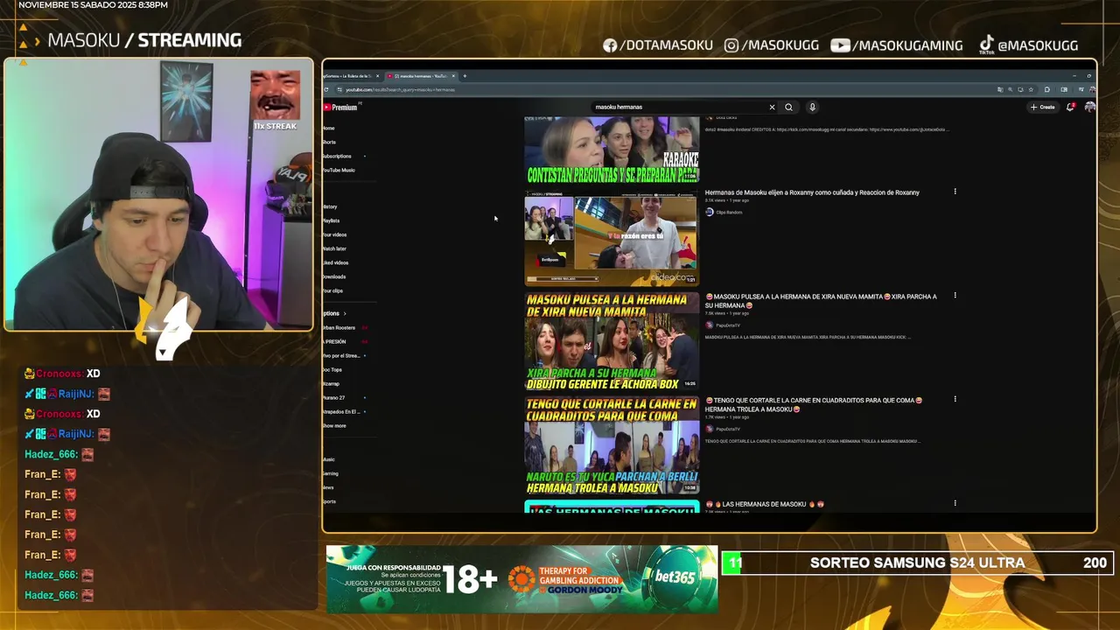This screenshot has width=1120, height=630.
Task: Open Clips Random channel link
Action: tap(729, 212)
